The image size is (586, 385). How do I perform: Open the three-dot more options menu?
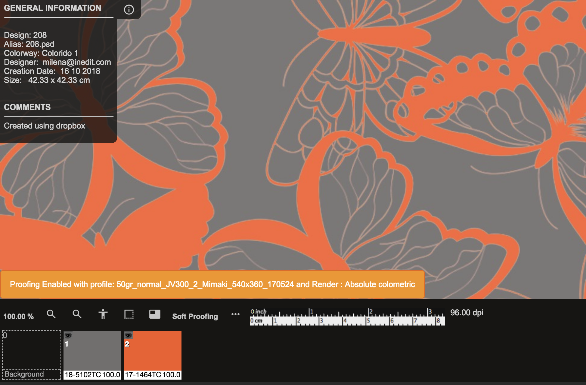click(x=235, y=314)
